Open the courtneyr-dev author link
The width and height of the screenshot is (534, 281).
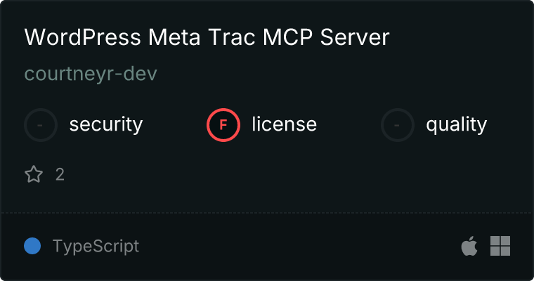91,74
